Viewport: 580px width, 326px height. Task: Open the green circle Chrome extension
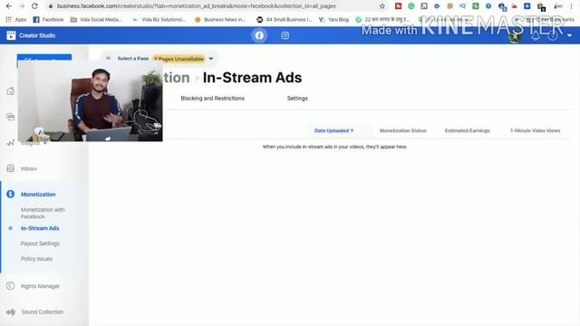coord(411,6)
